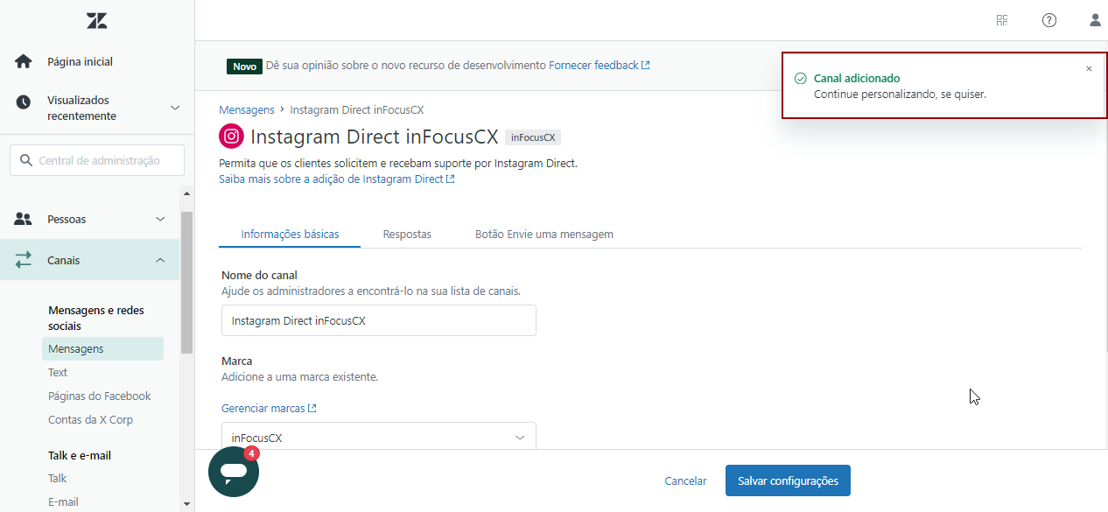This screenshot has width=1108, height=512.
Task: Click the Instagram logo icon
Action: click(231, 137)
